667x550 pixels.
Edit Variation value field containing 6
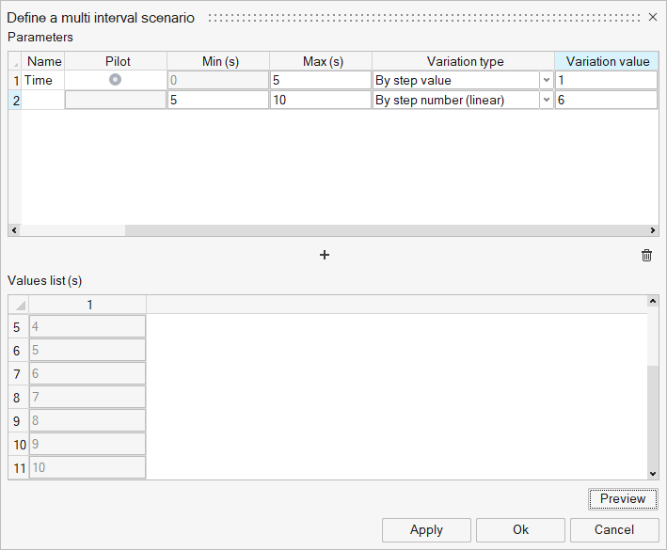(x=605, y=100)
